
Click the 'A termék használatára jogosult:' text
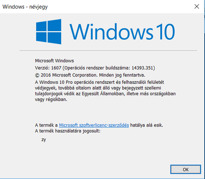coord(67,131)
